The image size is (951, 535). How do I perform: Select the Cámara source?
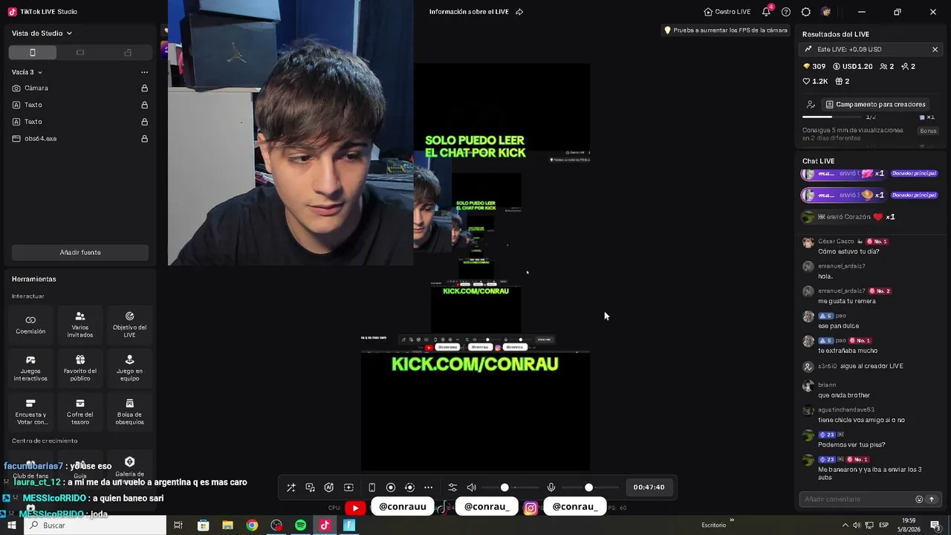(79, 88)
